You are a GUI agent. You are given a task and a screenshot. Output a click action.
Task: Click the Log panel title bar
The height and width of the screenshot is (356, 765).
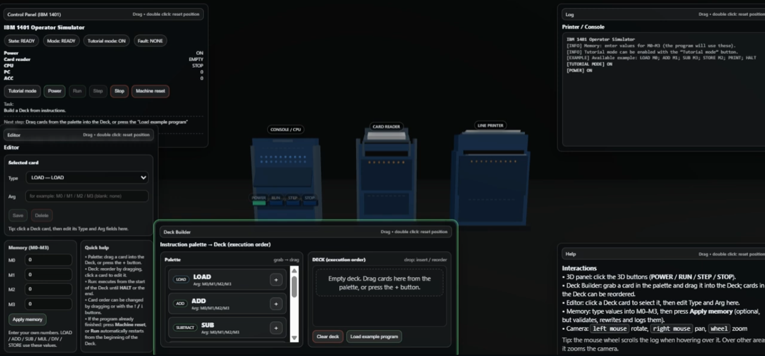tap(664, 14)
